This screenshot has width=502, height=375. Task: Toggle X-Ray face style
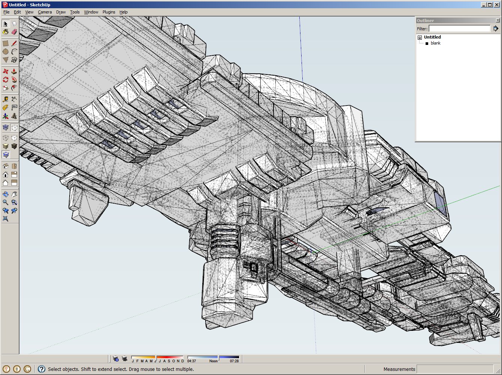[x=6, y=128]
